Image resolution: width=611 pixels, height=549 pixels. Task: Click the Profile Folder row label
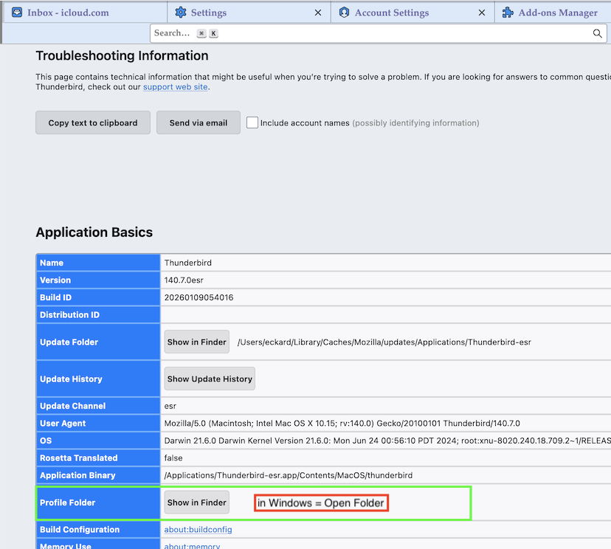[67, 503]
